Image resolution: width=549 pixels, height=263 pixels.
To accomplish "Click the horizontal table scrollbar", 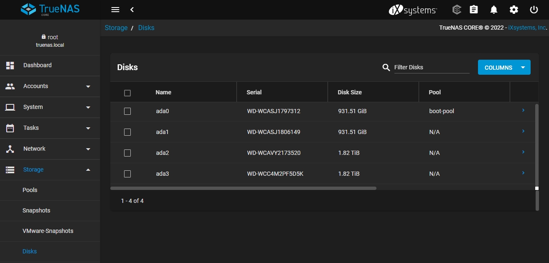I will 243,188.
